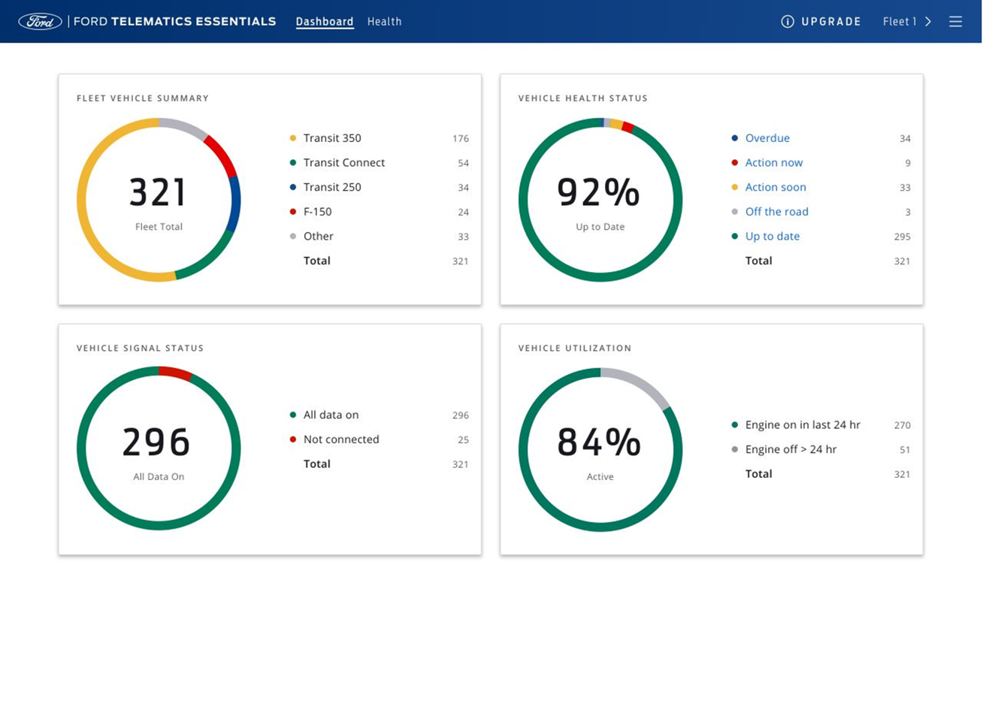
Task: Open the hamburger menu icon
Action: pos(955,22)
